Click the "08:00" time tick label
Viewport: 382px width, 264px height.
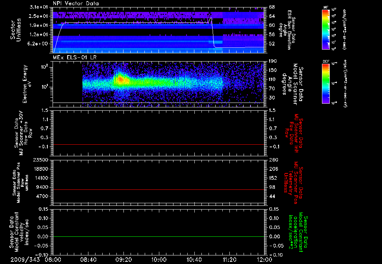click(53, 260)
